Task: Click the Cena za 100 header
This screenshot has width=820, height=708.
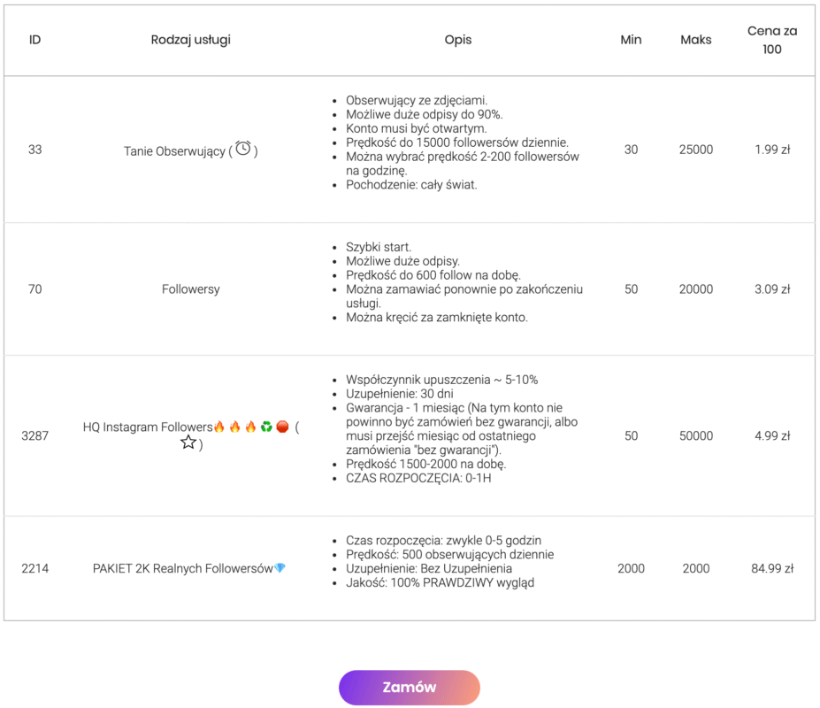Action: (772, 40)
